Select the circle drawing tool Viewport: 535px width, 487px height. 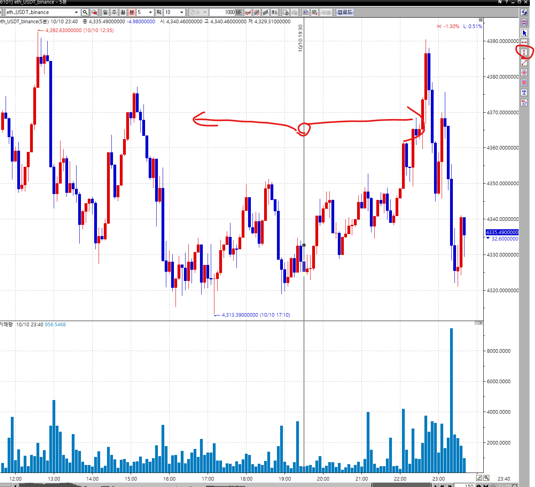click(x=524, y=73)
